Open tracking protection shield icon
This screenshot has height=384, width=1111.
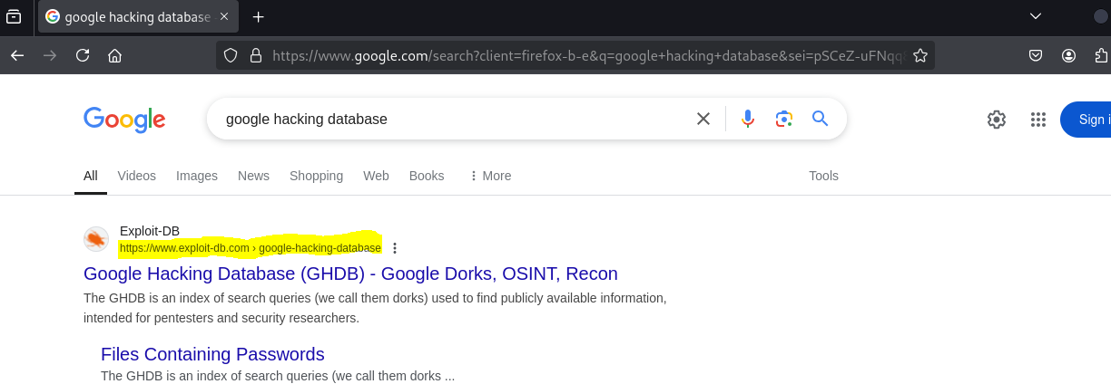231,55
